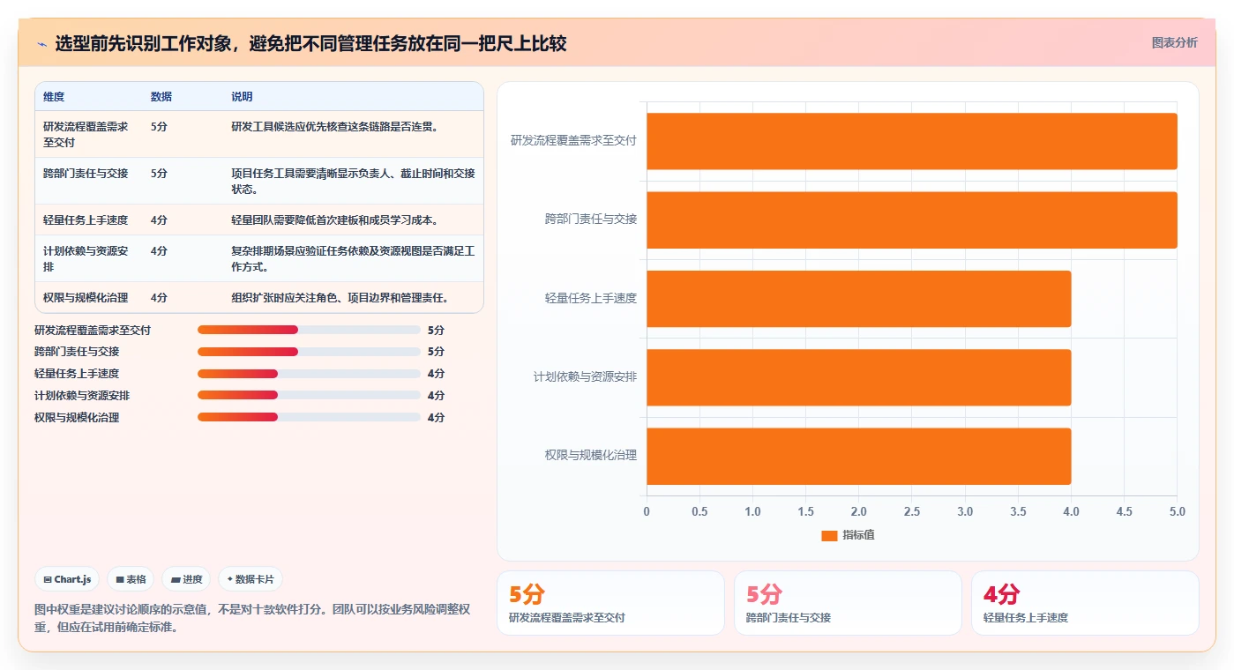The width and height of the screenshot is (1234, 670).
Task: Click the description 组织扩张时应关注角色
Action: [x=340, y=297]
